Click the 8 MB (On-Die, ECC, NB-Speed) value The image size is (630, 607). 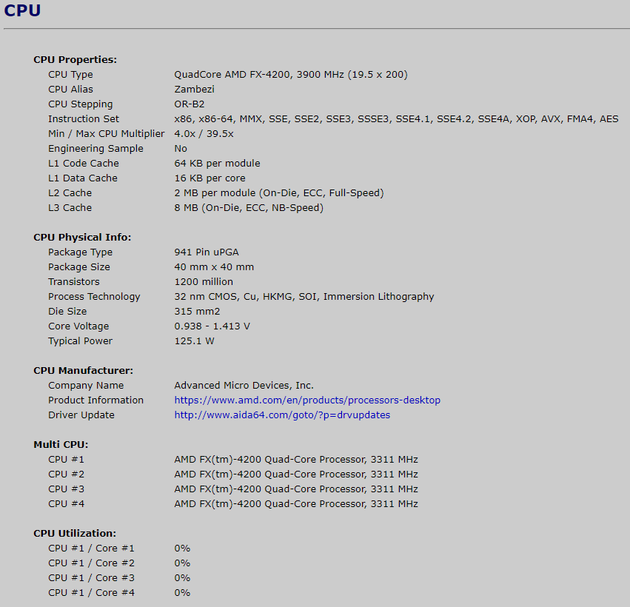tap(249, 208)
